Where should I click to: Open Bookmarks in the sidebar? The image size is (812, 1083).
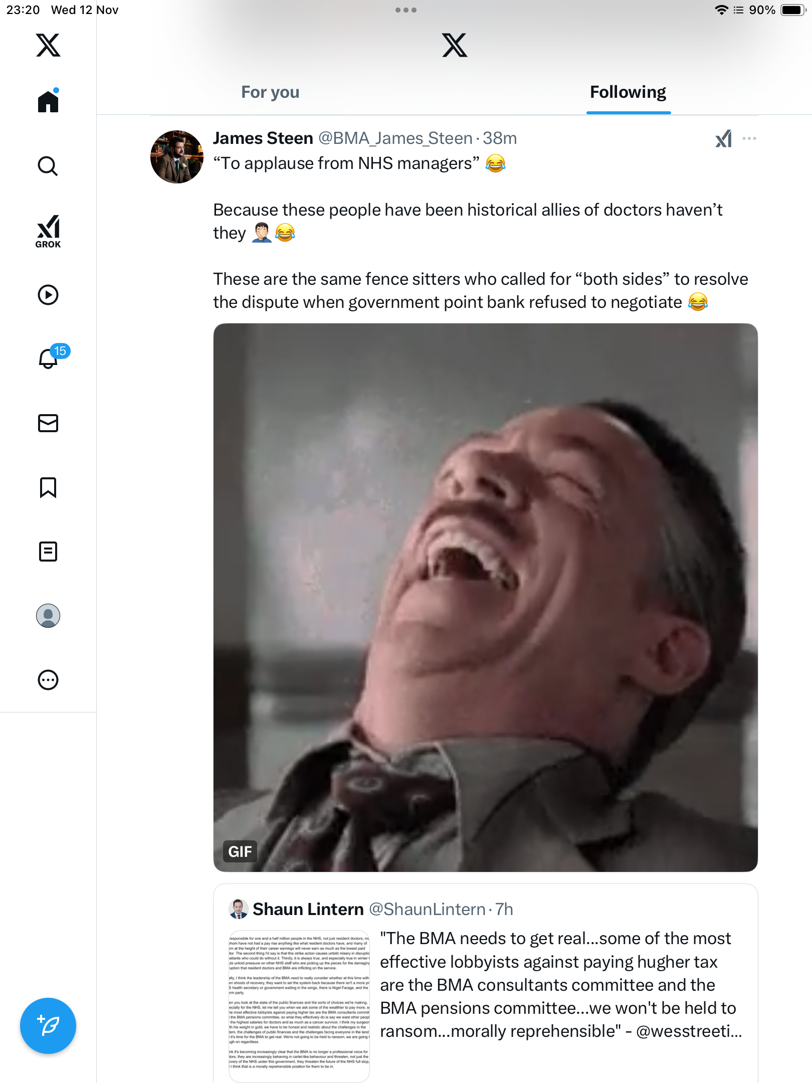pos(48,487)
